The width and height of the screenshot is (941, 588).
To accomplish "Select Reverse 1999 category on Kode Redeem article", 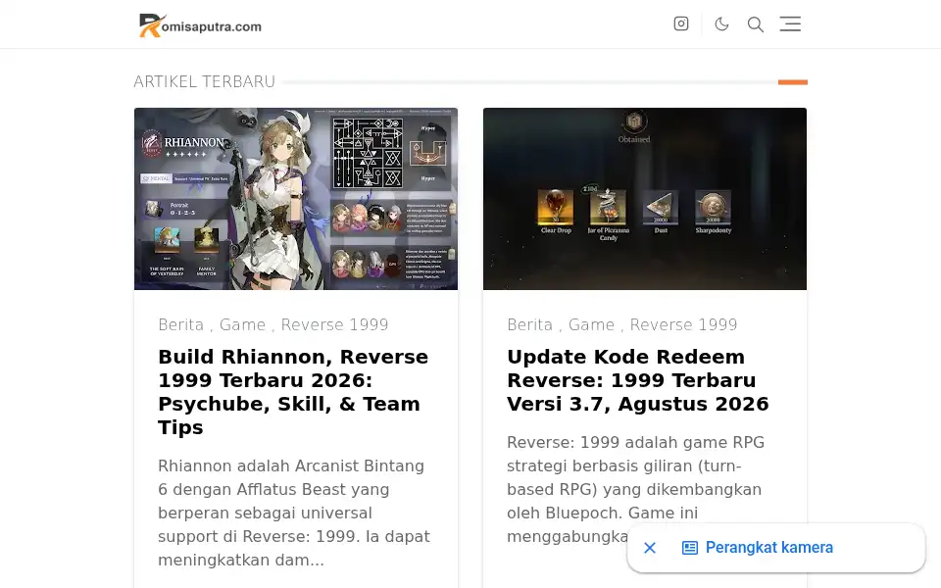I will pyautogui.click(x=683, y=324).
